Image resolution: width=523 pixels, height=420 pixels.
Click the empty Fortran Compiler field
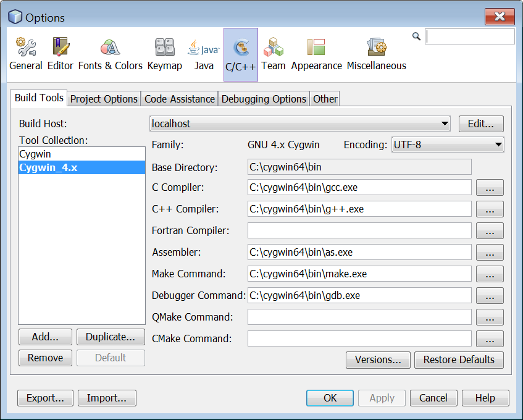point(359,230)
